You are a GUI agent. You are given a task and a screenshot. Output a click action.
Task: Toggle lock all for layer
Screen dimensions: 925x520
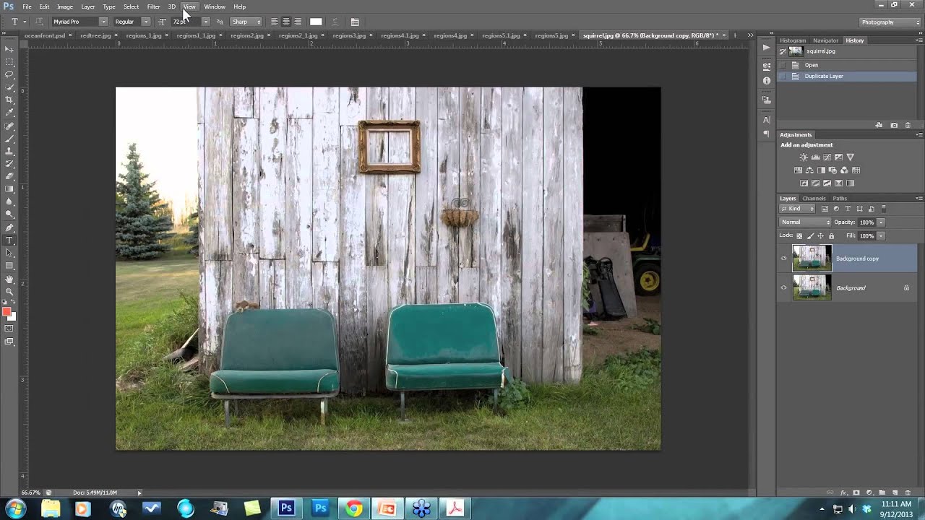click(831, 236)
